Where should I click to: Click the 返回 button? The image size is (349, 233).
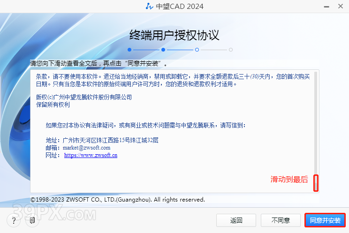(x=236, y=220)
